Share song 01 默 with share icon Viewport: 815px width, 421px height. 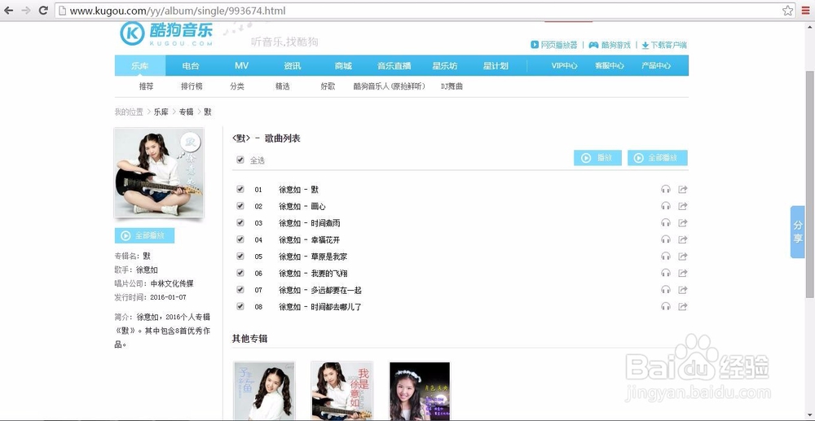tap(683, 190)
